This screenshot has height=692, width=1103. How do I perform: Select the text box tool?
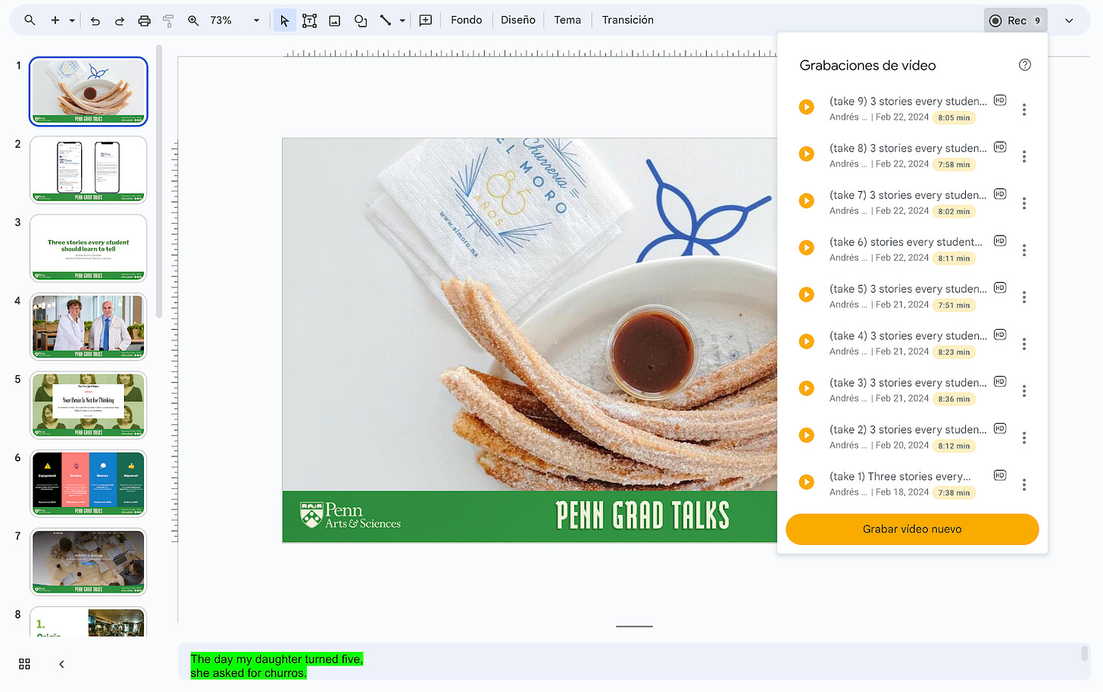[x=309, y=20]
